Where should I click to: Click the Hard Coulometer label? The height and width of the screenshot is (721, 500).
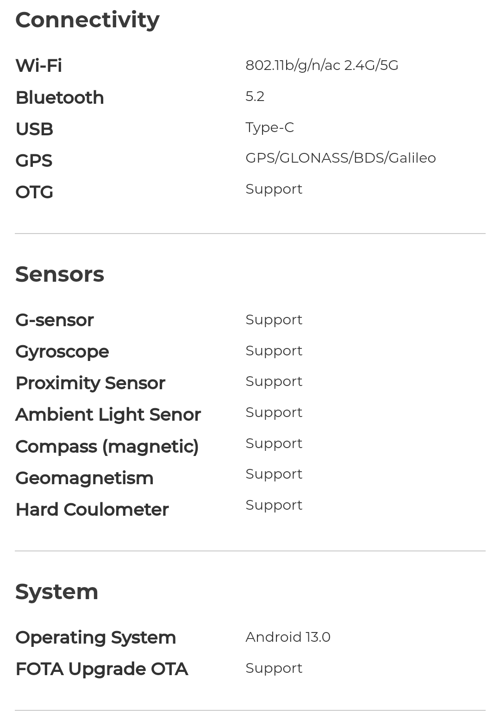(92, 510)
